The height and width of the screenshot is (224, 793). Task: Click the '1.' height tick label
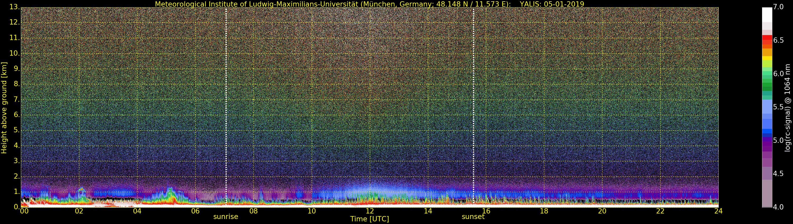tap(17, 192)
